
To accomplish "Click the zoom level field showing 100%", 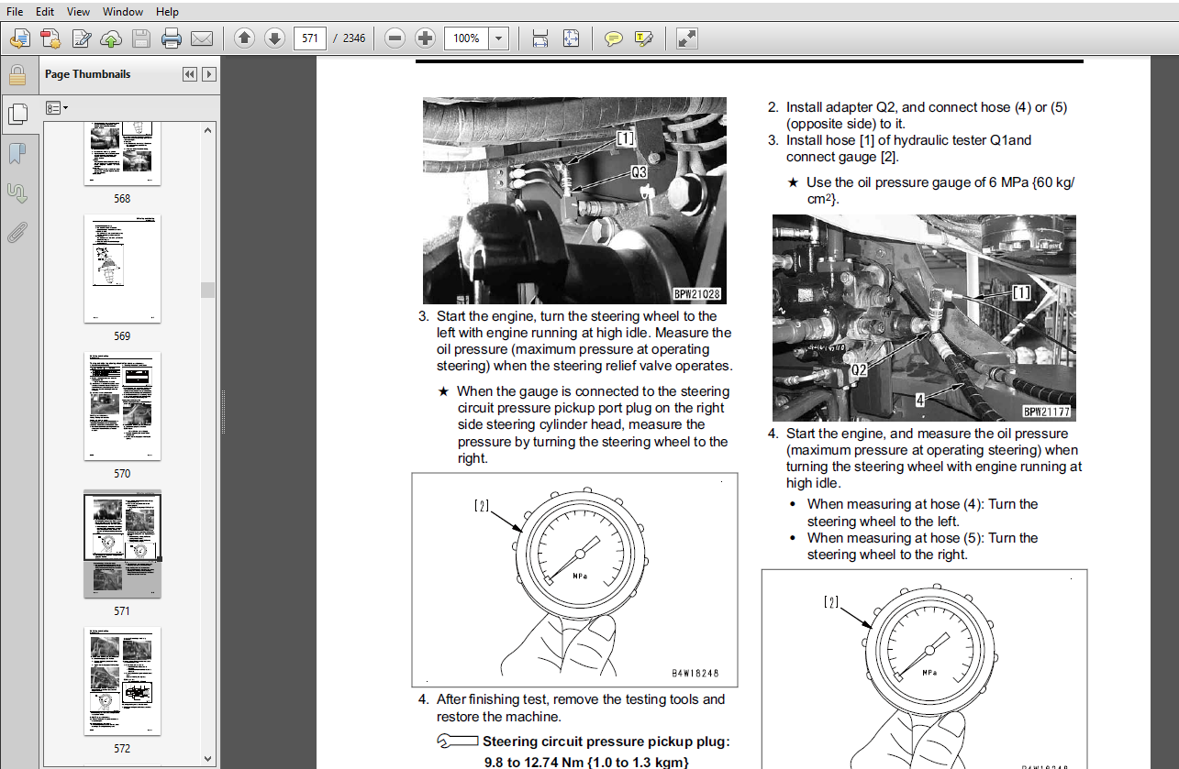I will coord(467,38).
